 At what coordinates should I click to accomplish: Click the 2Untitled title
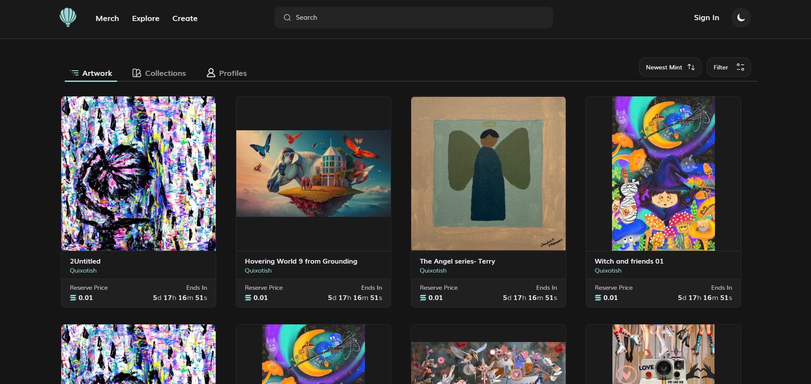(85, 261)
